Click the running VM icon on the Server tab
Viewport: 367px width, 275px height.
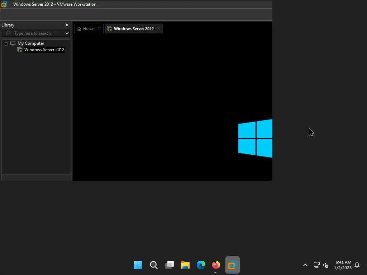pyautogui.click(x=110, y=29)
